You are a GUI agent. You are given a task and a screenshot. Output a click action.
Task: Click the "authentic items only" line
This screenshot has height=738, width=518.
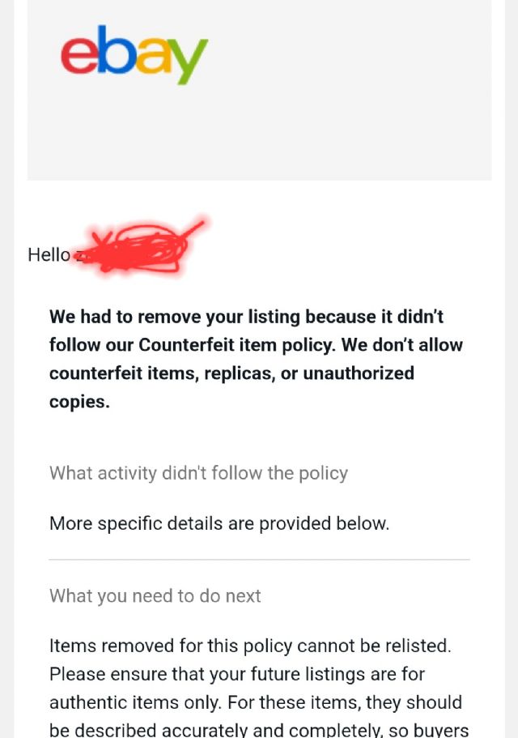pos(256,702)
